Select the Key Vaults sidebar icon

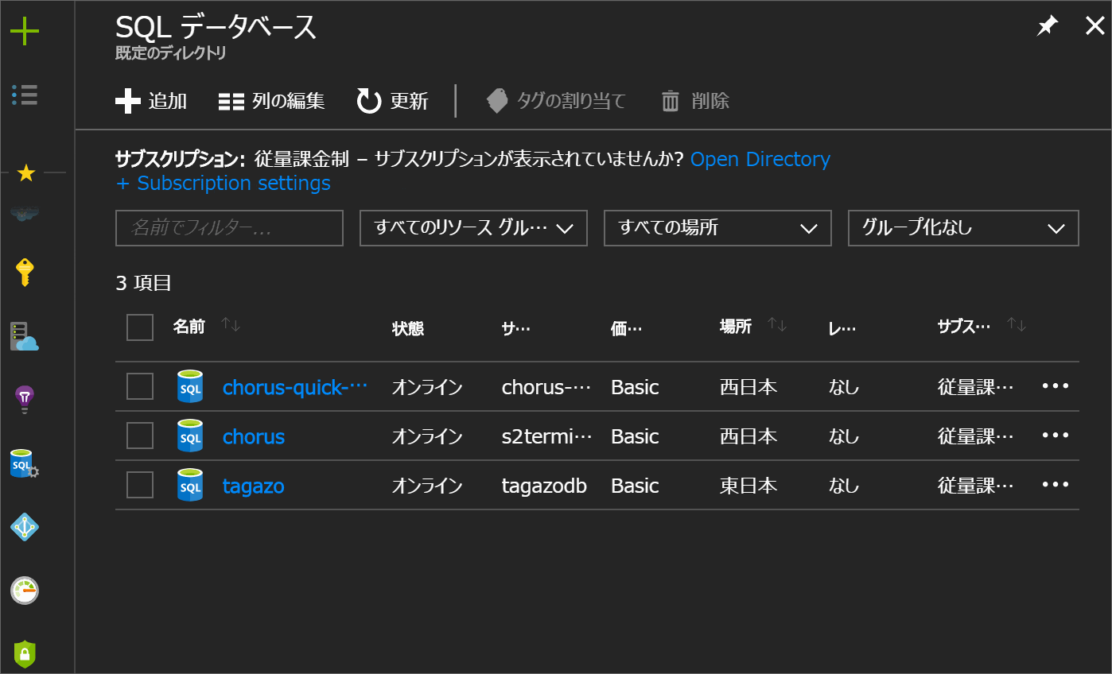click(x=25, y=272)
